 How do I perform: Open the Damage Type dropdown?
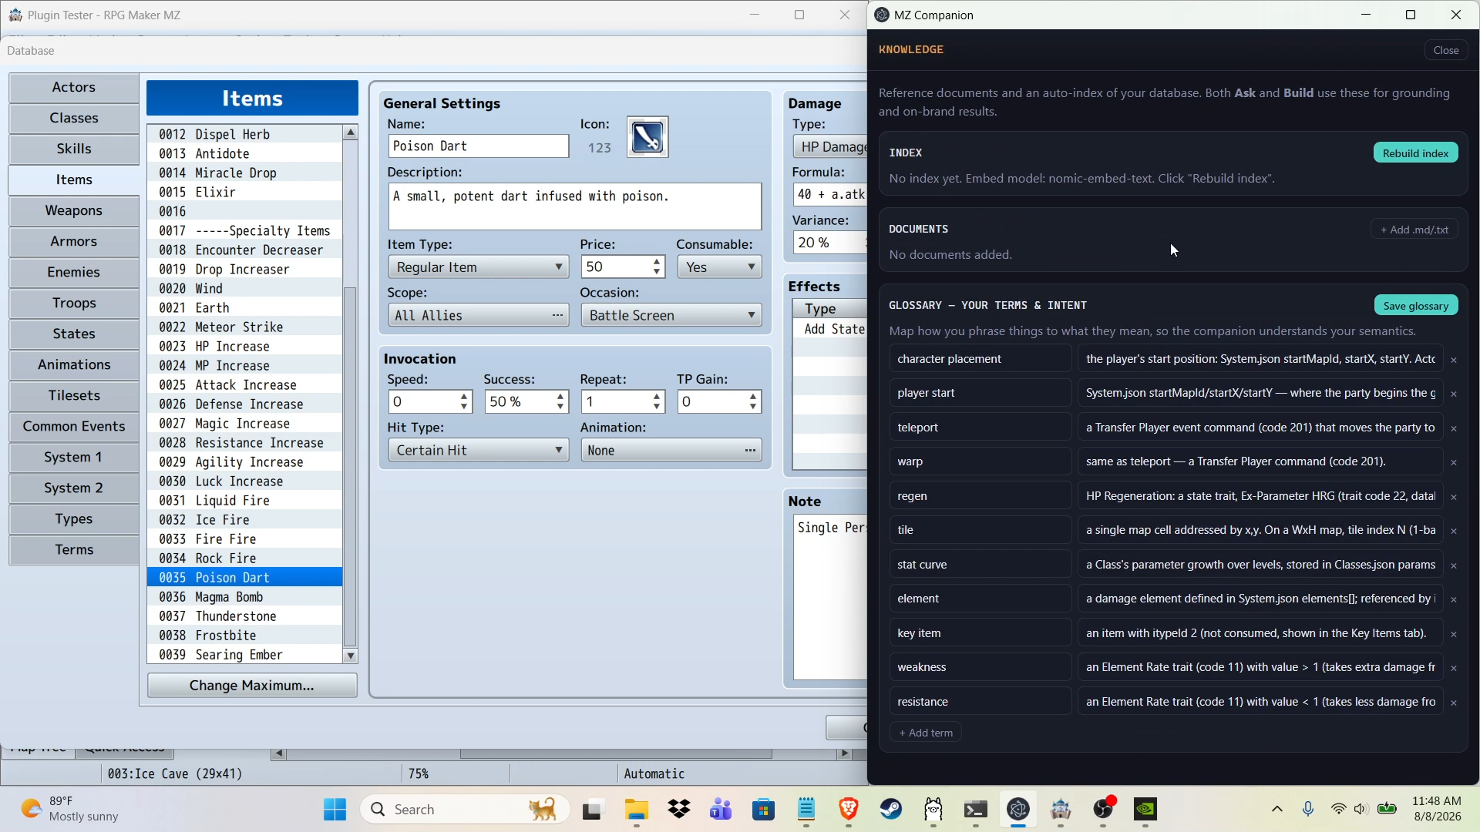tap(830, 146)
